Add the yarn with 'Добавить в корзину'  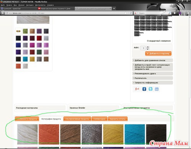(158, 53)
